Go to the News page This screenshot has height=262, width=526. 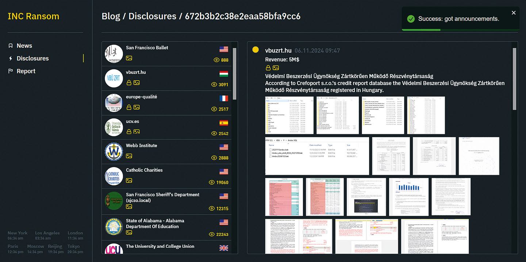24,46
